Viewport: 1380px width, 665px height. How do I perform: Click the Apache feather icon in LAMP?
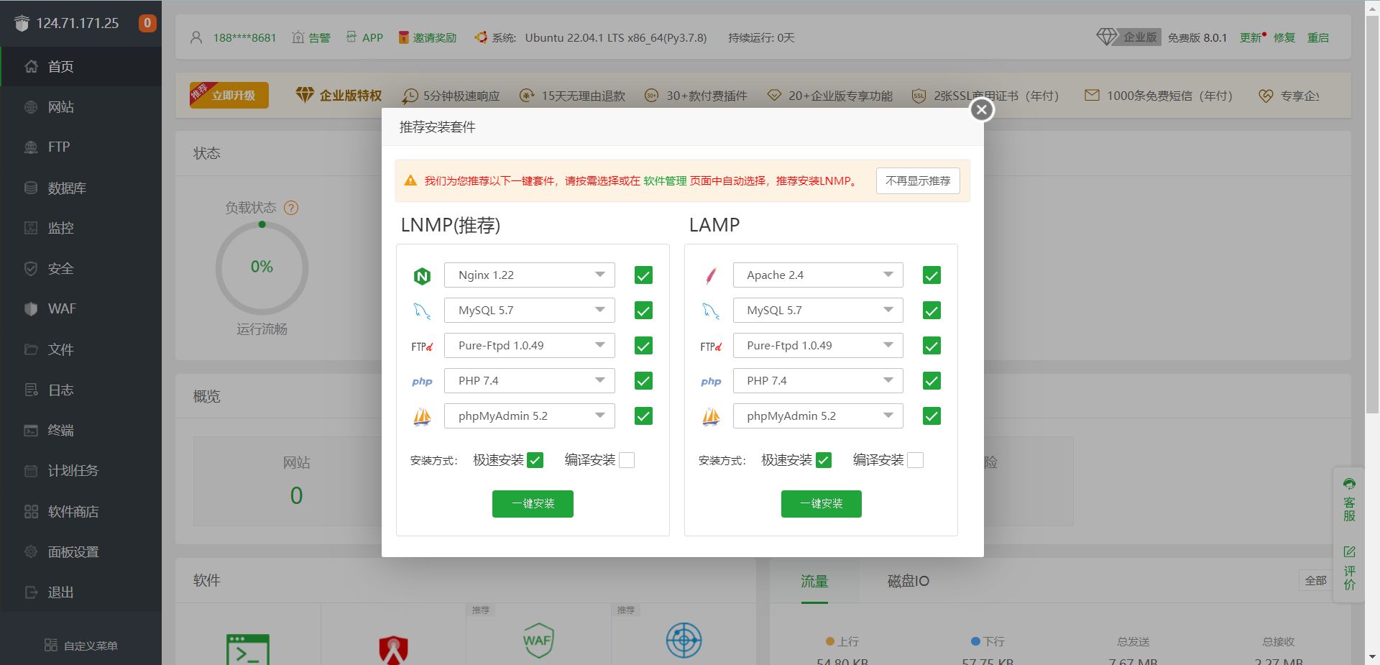click(x=711, y=275)
